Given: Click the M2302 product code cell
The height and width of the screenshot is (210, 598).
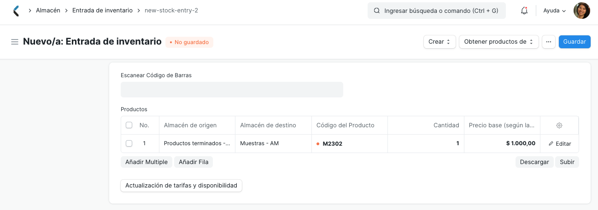Looking at the screenshot, I should click(350, 143).
